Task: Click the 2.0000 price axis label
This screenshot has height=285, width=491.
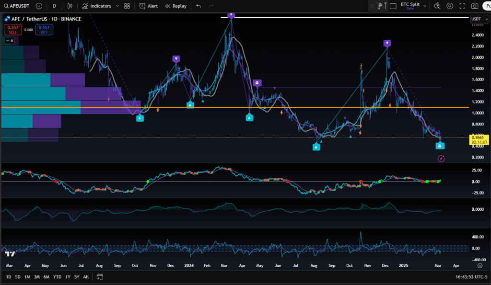Action: 478,57
